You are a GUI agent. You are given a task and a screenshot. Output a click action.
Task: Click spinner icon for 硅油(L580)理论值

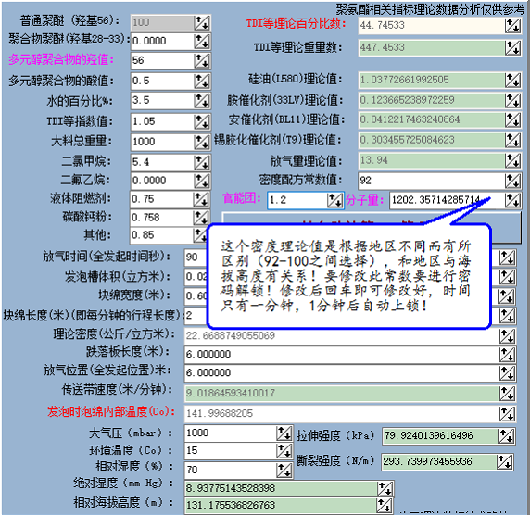pos(512,80)
